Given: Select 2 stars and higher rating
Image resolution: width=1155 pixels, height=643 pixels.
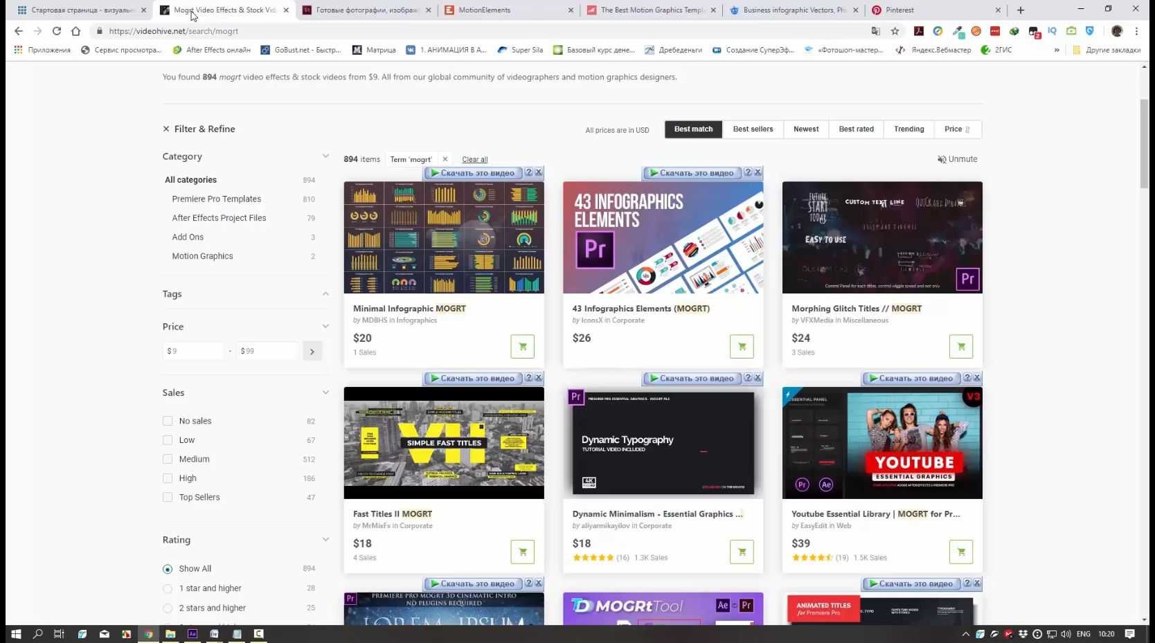Looking at the screenshot, I should tap(168, 608).
